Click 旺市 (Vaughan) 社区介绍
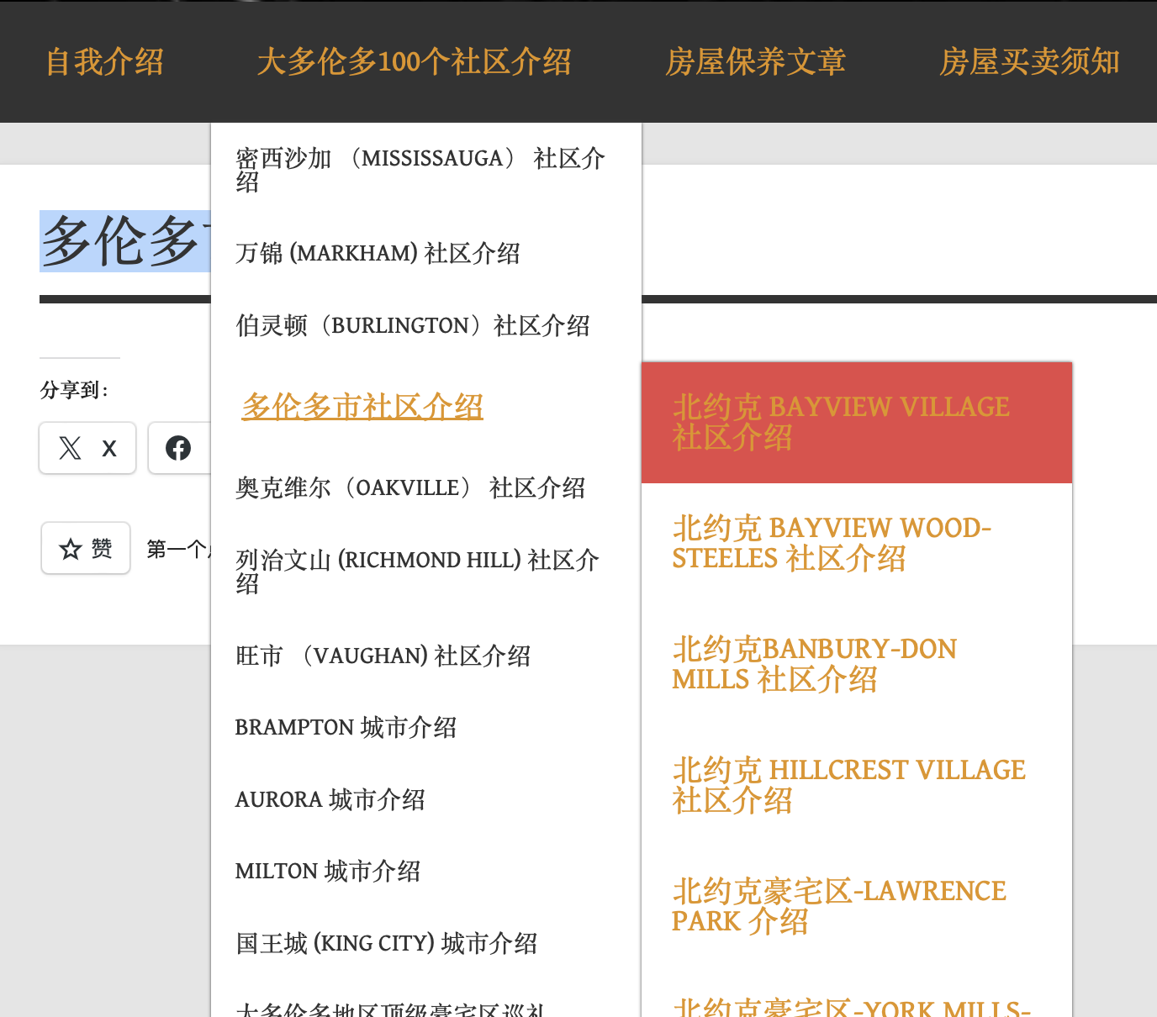1157x1017 pixels. pos(383,656)
